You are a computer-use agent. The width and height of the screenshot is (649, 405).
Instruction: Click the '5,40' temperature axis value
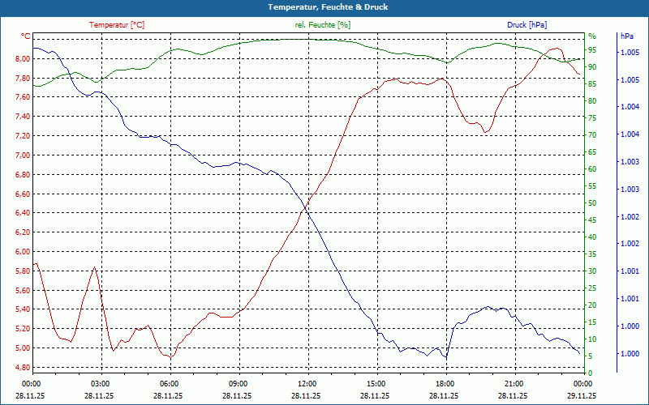coord(24,309)
